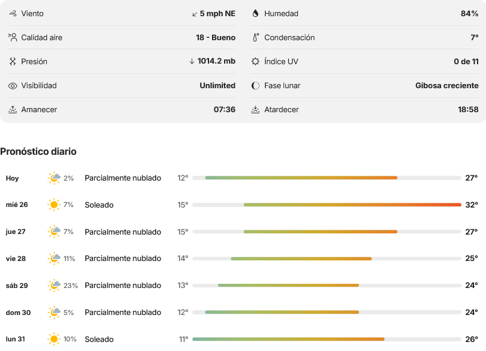Click the eye icon next to Visibilidad
The width and height of the screenshot is (486, 351).
(13, 86)
